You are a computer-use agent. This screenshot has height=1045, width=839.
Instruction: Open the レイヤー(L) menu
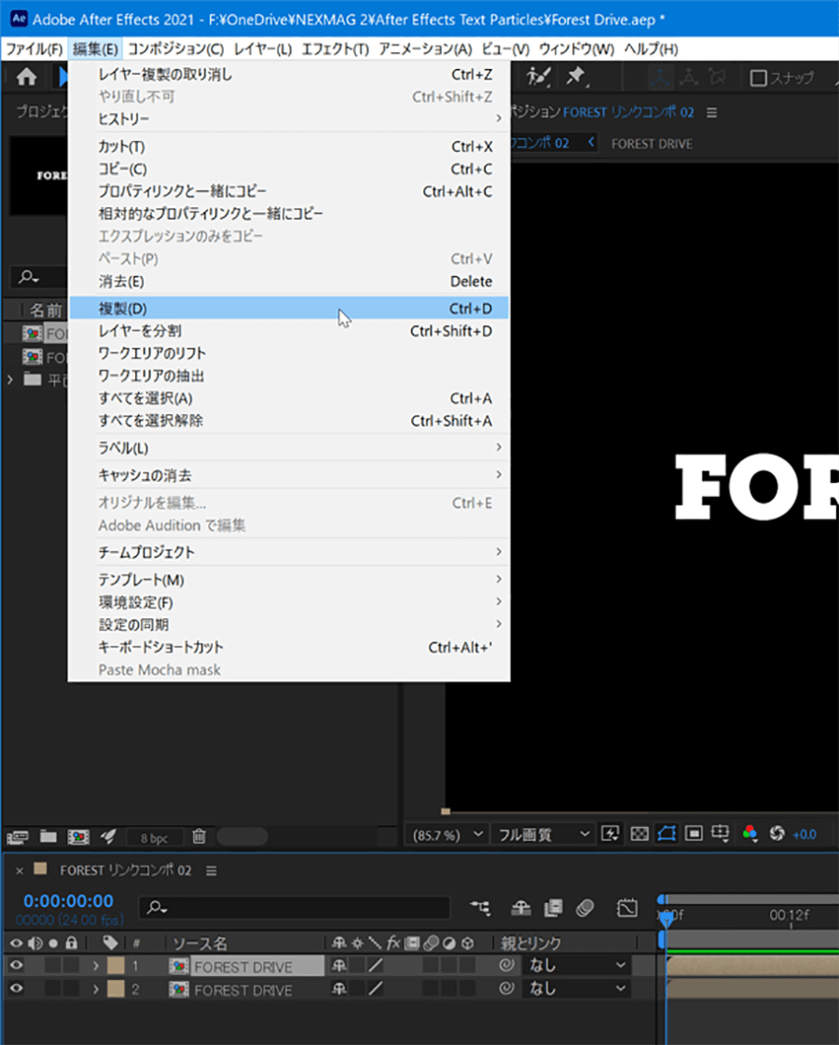coord(263,48)
